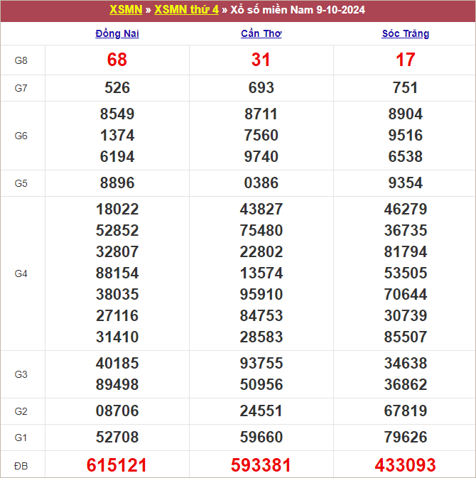Open the XSMN thứ 4 link
This screenshot has width=476, height=478.
coord(186,10)
